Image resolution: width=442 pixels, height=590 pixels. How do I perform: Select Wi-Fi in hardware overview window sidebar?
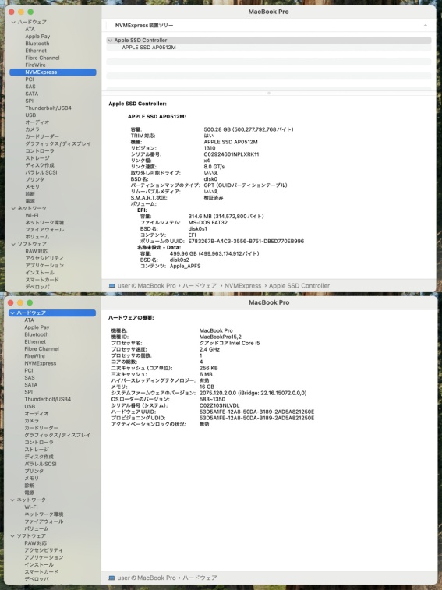tap(31, 507)
